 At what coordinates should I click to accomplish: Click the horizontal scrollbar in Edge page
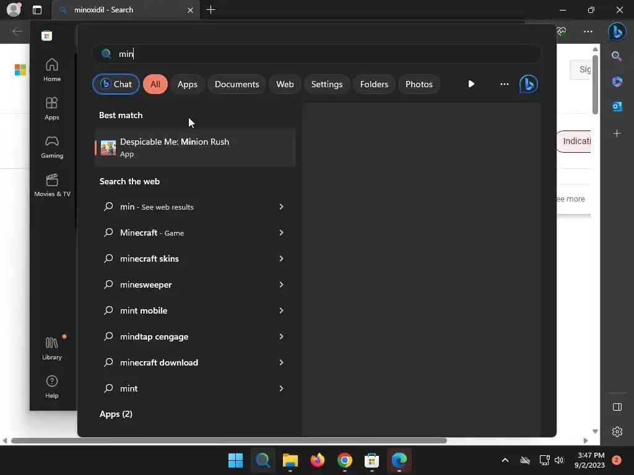coord(229,440)
